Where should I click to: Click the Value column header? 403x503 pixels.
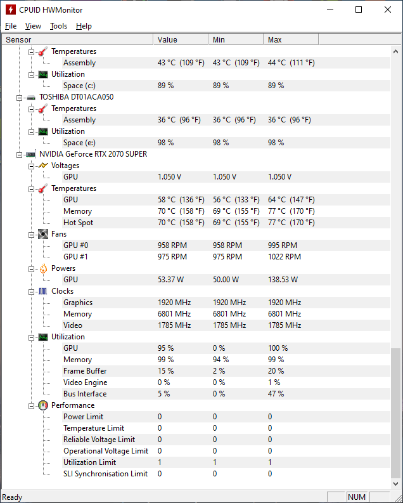pos(181,40)
